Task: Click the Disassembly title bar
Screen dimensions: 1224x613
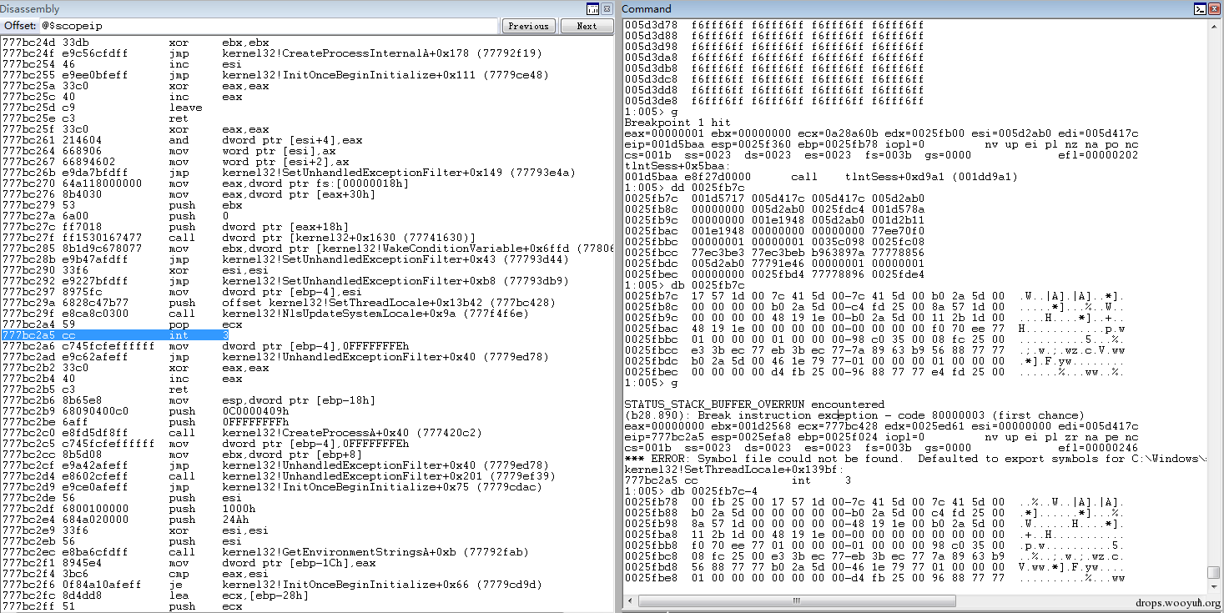Action: point(292,9)
